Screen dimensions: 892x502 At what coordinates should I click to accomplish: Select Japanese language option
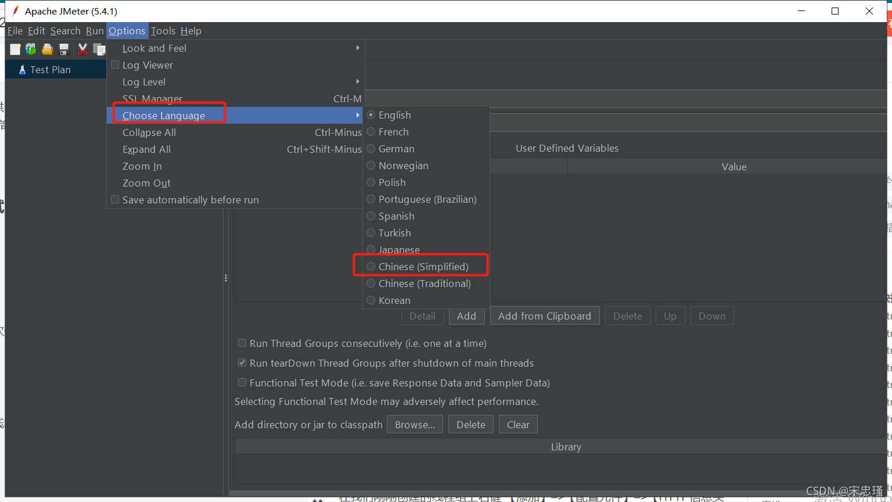click(x=426, y=250)
